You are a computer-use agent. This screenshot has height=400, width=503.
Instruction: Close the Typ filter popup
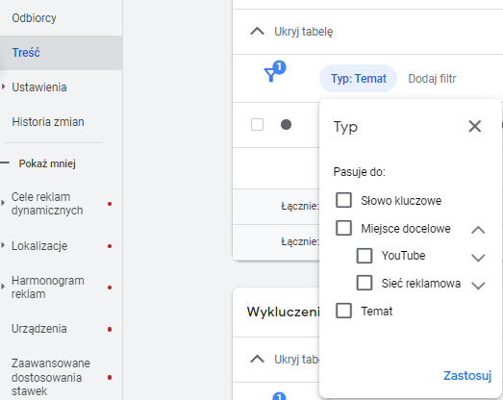pos(475,126)
